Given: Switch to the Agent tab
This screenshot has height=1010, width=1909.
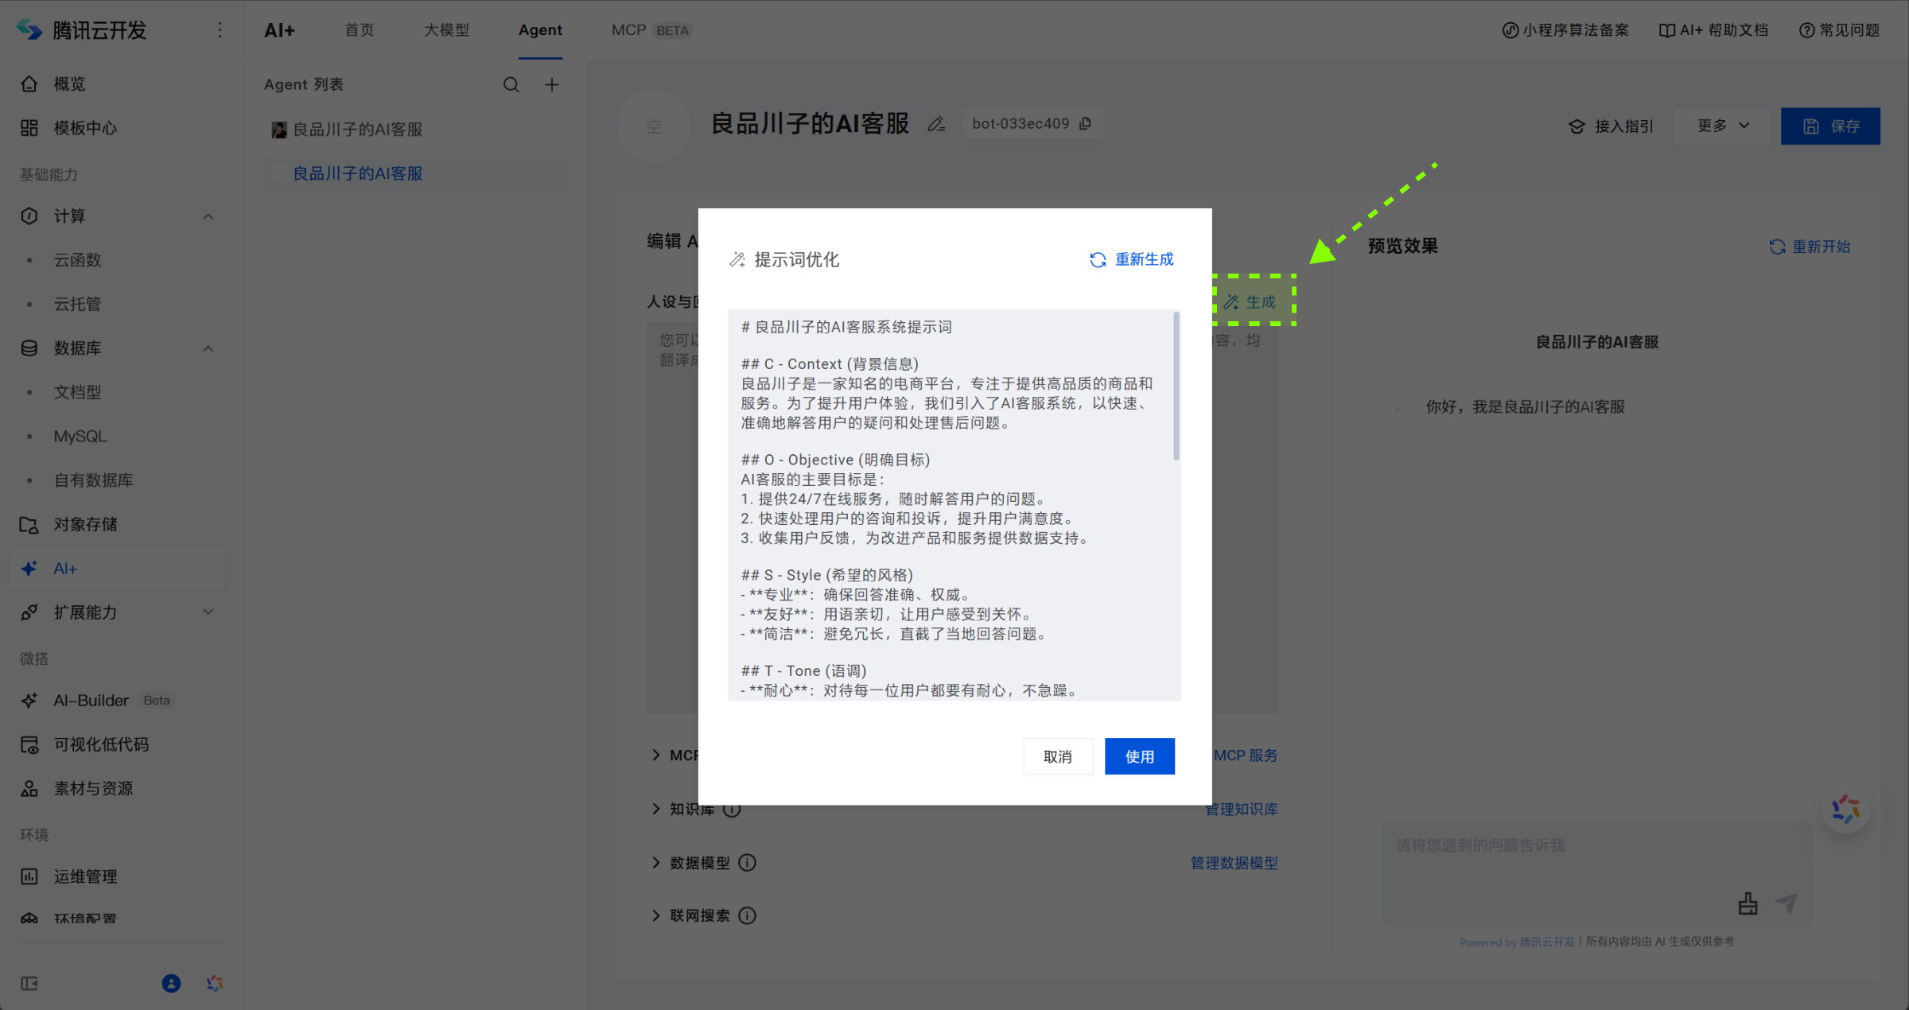Looking at the screenshot, I should pos(540,30).
